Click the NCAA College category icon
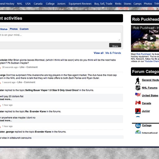The height and width of the screenshot is (159, 159). point(138,126)
